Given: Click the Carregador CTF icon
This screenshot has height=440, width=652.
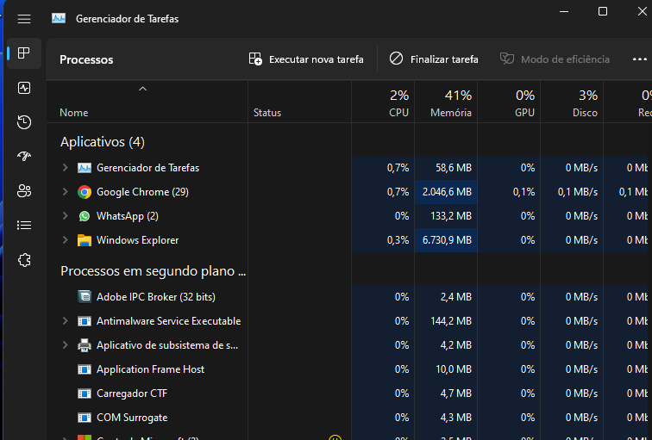Looking at the screenshot, I should [85, 394].
